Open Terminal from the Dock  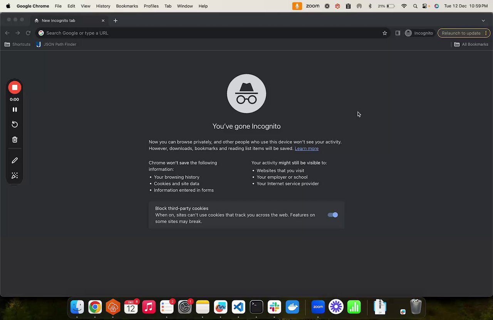(257, 307)
